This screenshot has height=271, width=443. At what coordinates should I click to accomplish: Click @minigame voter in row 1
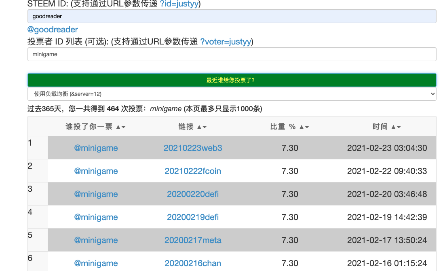[96, 148]
